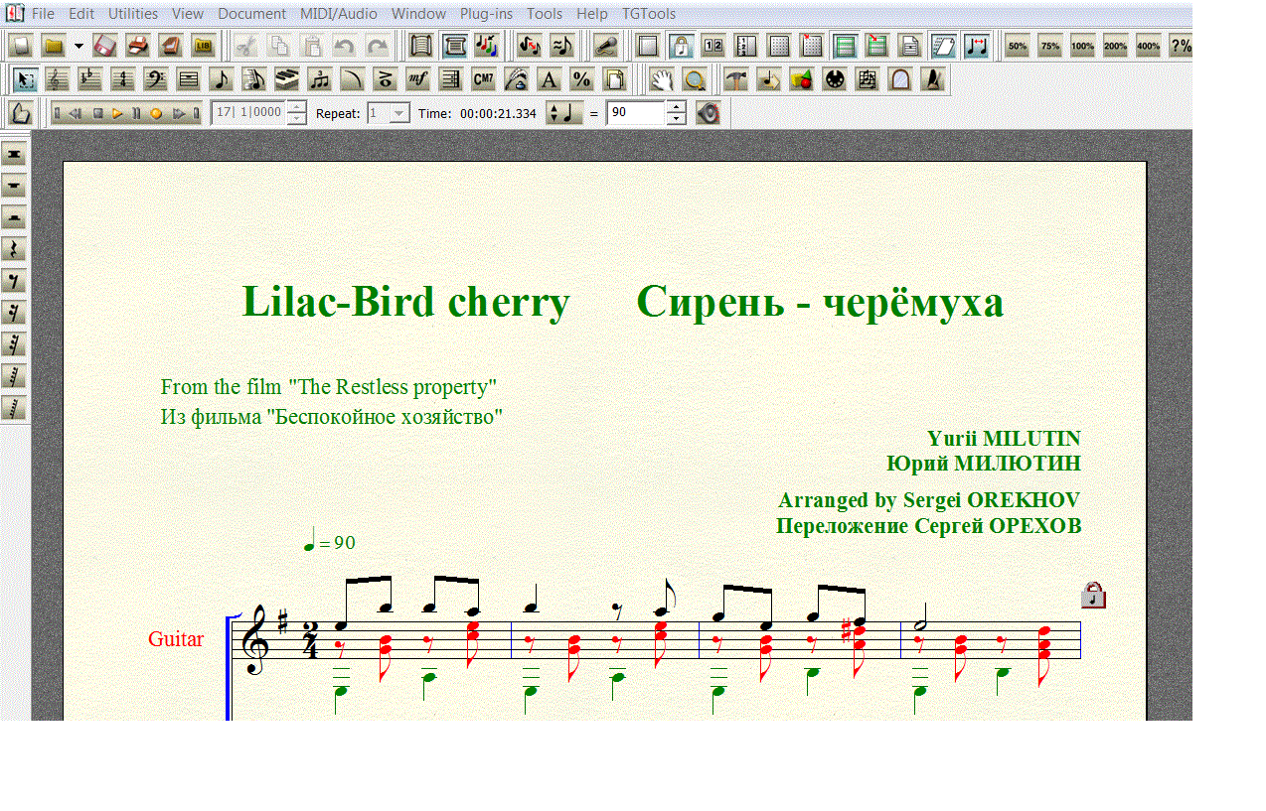
Task: Toggle the automatic music spacing lock icon
Action: click(x=681, y=46)
